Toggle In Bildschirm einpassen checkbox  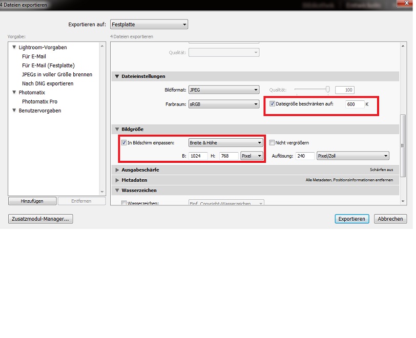pyautogui.click(x=124, y=143)
